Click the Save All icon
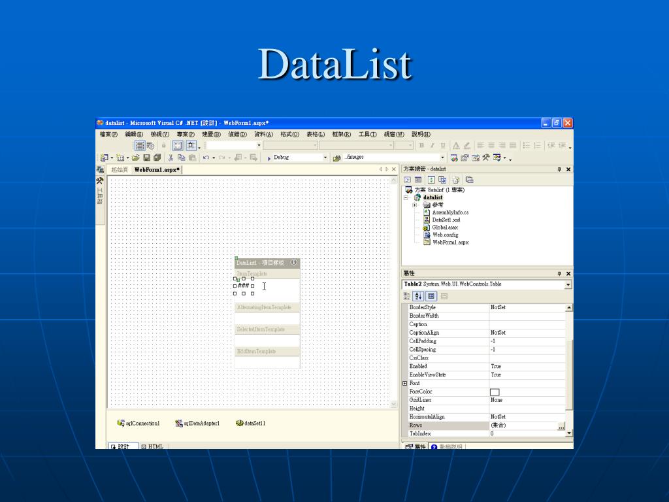Image resolution: width=669 pixels, height=502 pixels. coord(157,158)
